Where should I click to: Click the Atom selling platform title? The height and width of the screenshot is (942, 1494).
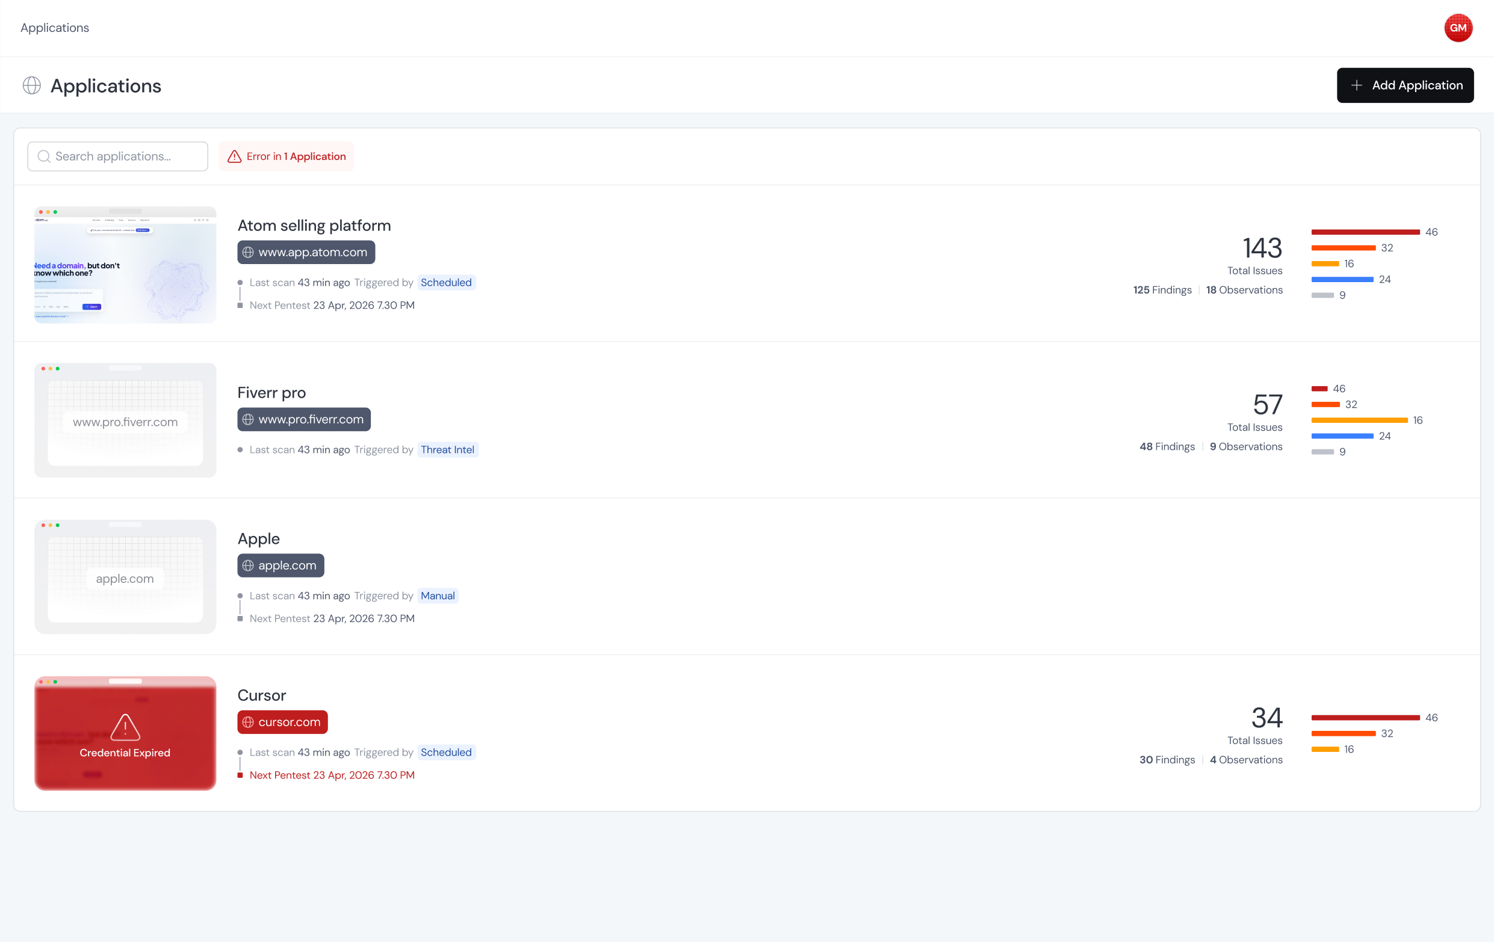tap(315, 226)
